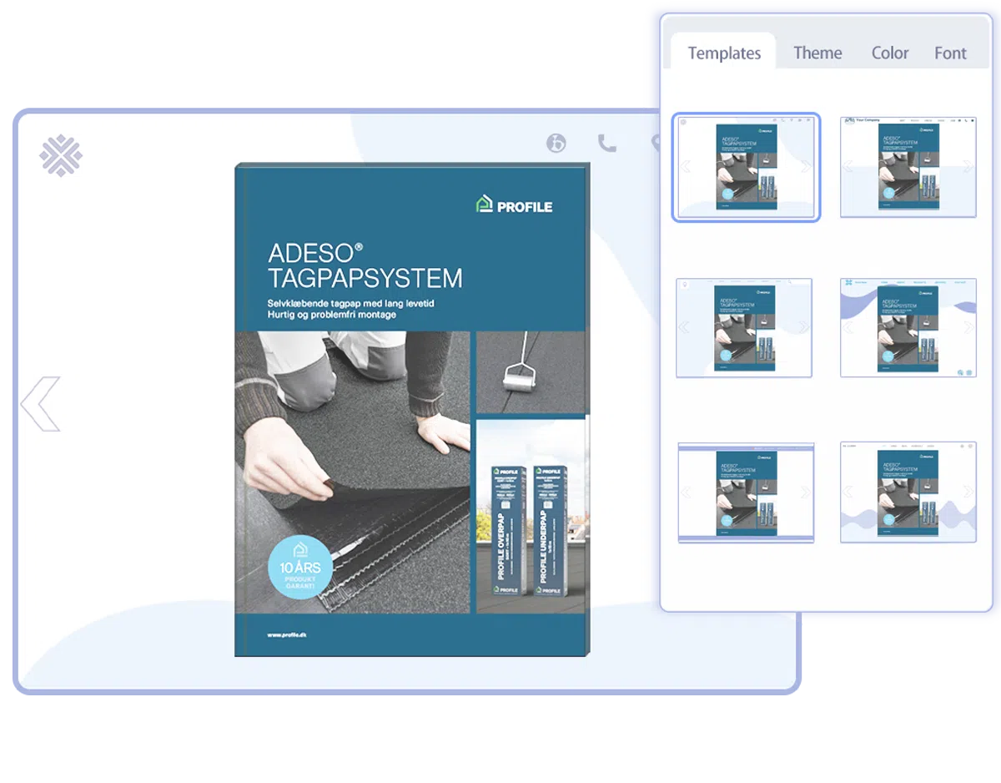
Task: Go to previous page with left arrow
Action: pyautogui.click(x=41, y=403)
